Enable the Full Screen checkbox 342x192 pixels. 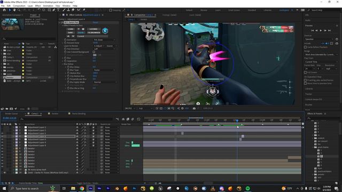pyautogui.click(x=305, y=73)
